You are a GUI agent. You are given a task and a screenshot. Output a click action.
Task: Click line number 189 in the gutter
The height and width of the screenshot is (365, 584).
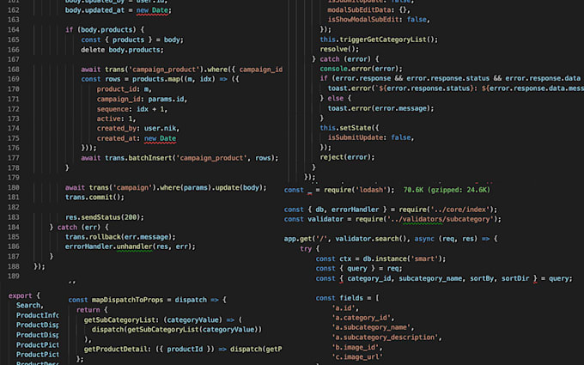click(x=13, y=276)
